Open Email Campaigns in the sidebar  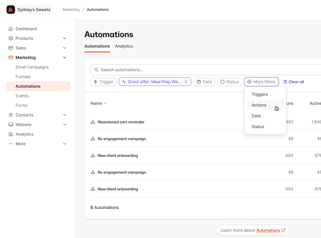click(x=32, y=67)
